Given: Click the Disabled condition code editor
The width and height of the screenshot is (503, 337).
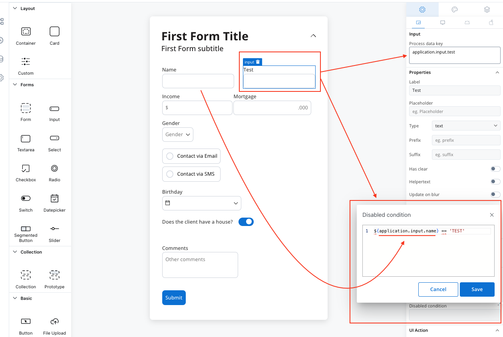Looking at the screenshot, I should [428, 252].
